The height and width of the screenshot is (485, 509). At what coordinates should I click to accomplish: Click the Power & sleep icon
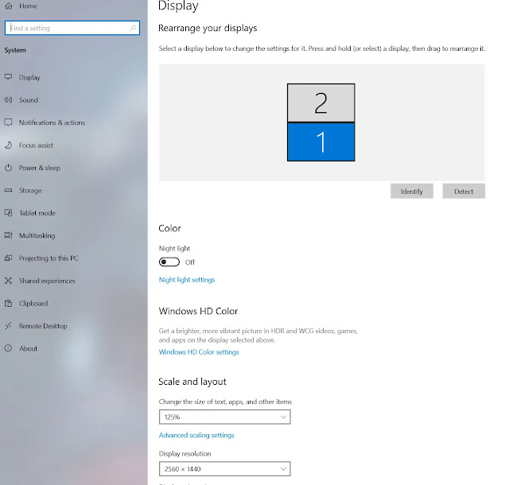pyautogui.click(x=9, y=168)
